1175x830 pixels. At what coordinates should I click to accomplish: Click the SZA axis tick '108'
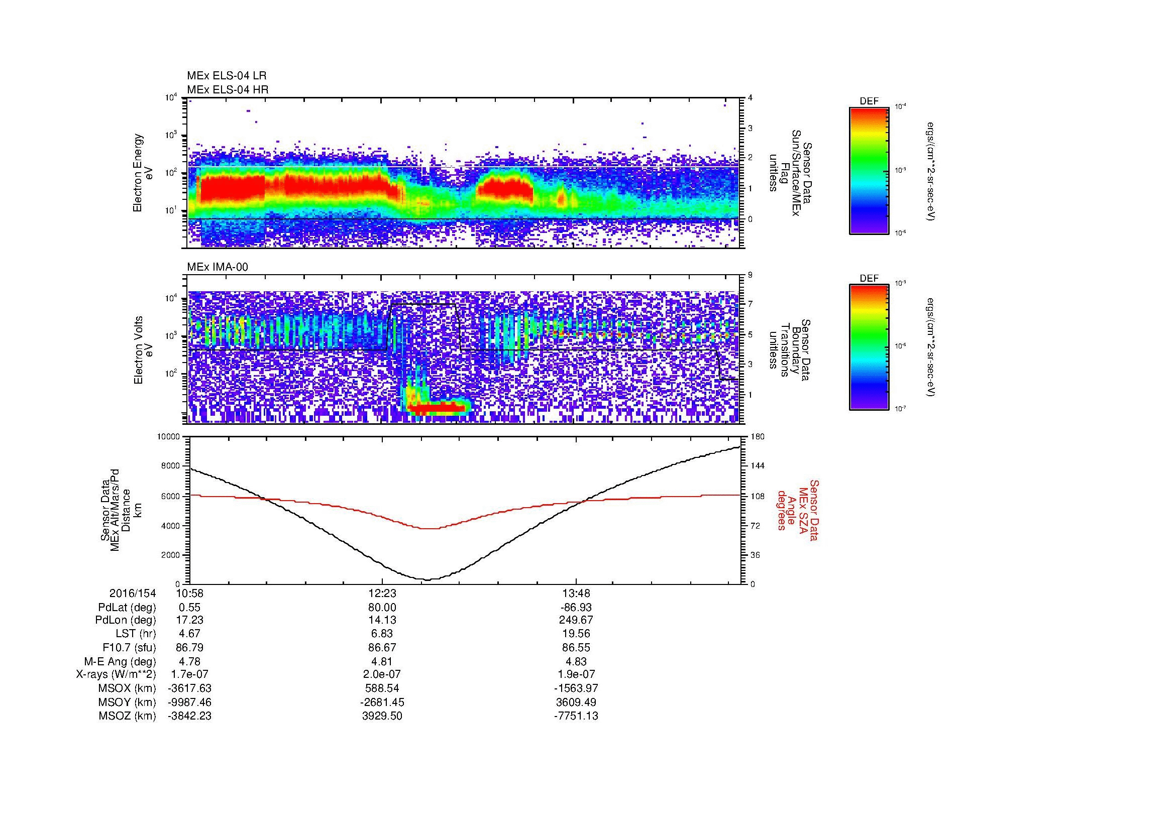(758, 496)
